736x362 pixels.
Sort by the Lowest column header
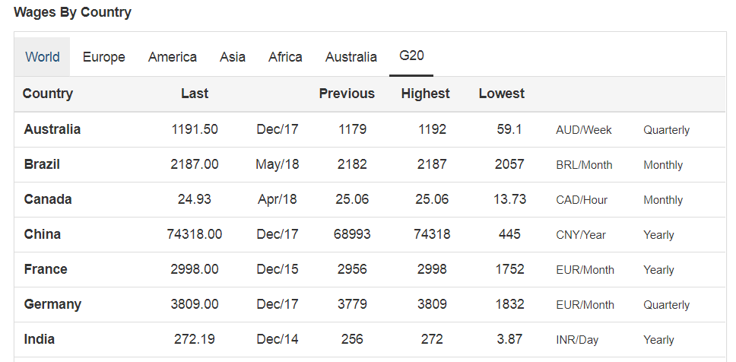point(501,94)
